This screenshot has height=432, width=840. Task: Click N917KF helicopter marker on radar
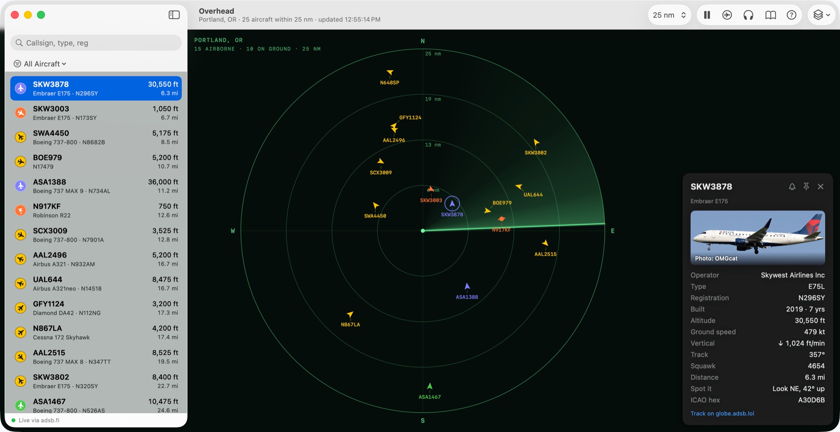(x=501, y=219)
